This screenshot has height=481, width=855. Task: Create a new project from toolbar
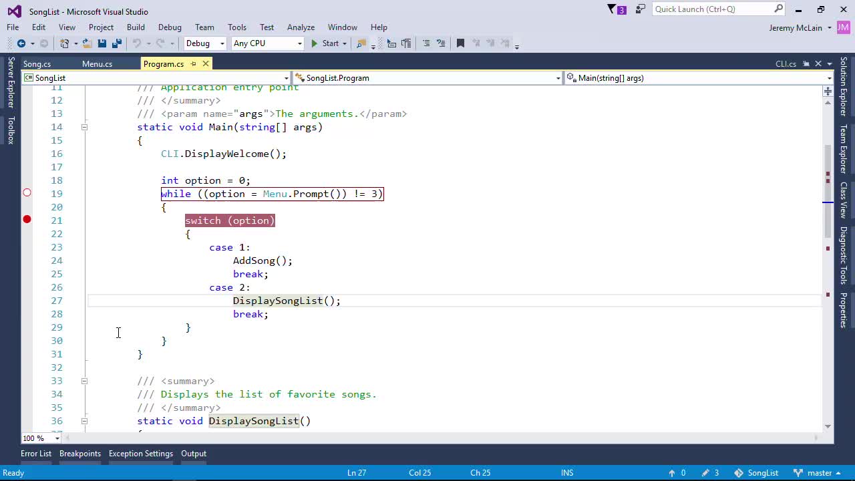pyautogui.click(x=65, y=43)
